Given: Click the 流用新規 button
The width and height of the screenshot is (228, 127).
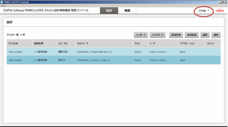Looking at the screenshot, I should (192, 35).
